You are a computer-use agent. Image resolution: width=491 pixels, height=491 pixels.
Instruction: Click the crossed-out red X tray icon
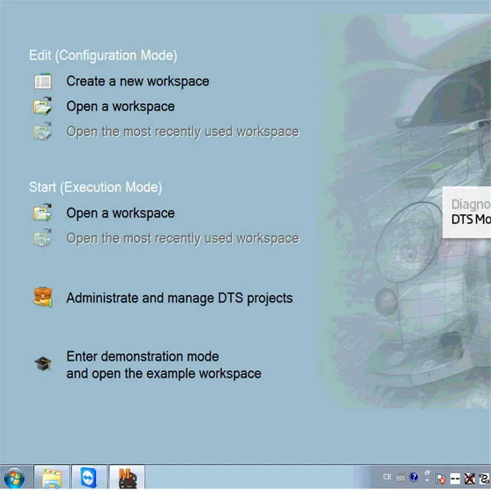pyautogui.click(x=470, y=479)
